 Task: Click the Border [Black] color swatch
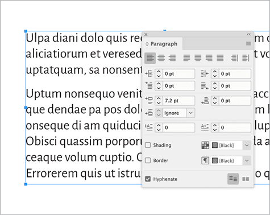tap(215, 161)
